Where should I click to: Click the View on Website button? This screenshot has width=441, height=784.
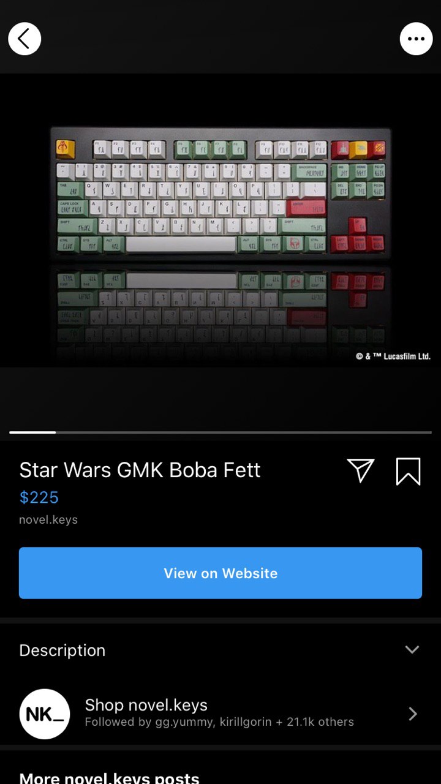tap(221, 573)
